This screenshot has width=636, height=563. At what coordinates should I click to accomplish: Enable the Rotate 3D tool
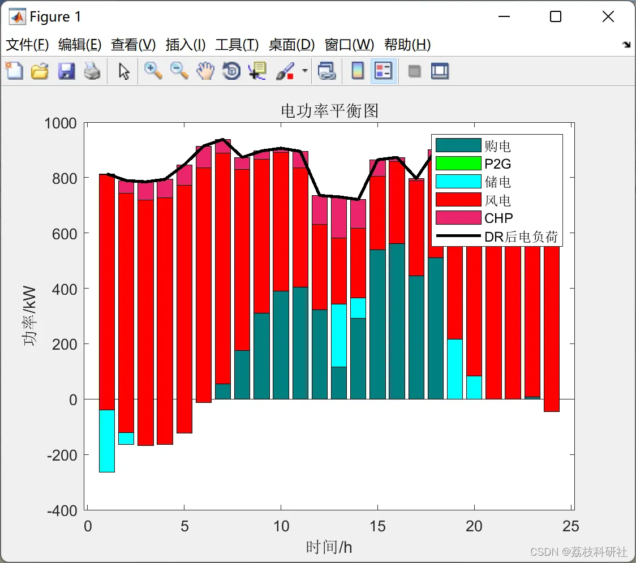click(x=231, y=71)
